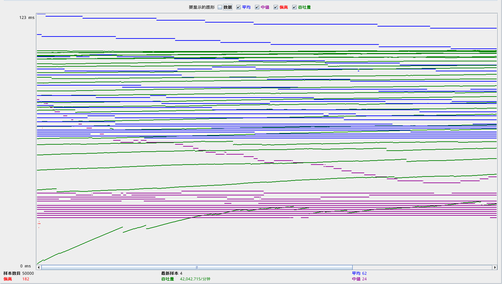Click the left arrow of horizontal scrollbar

click(39, 267)
